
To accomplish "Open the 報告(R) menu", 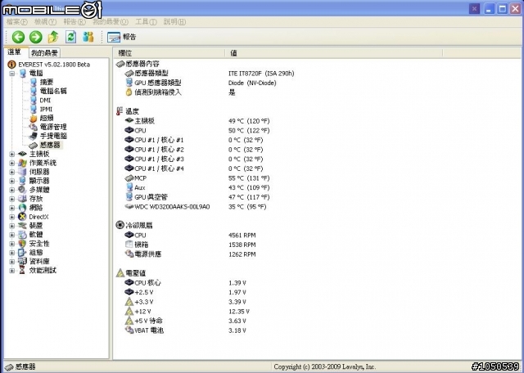I will point(75,22).
